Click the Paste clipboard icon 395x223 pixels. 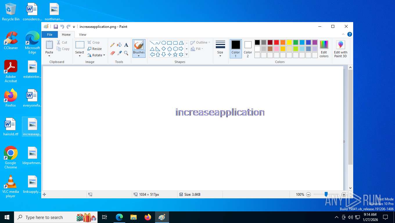(x=49, y=45)
